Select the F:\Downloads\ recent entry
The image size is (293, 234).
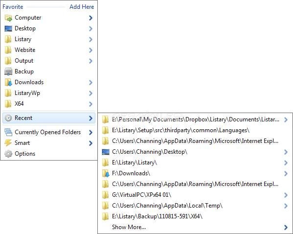195,173
